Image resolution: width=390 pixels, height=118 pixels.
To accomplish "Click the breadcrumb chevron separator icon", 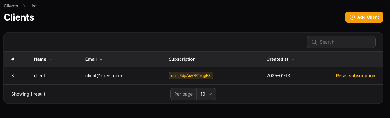I will coord(24,6).
